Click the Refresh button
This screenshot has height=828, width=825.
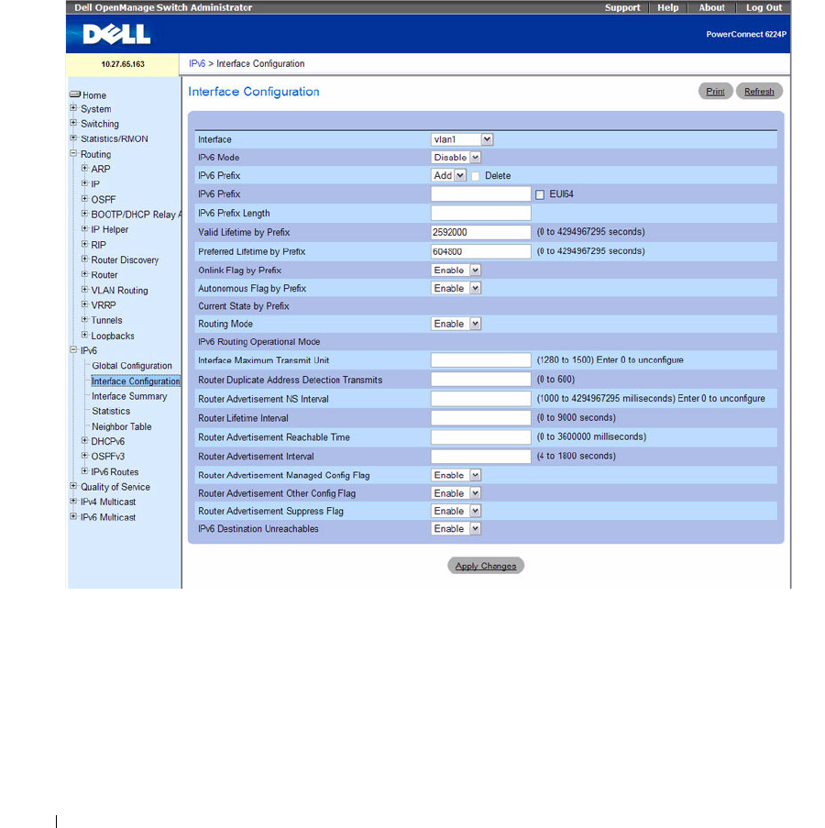759,92
